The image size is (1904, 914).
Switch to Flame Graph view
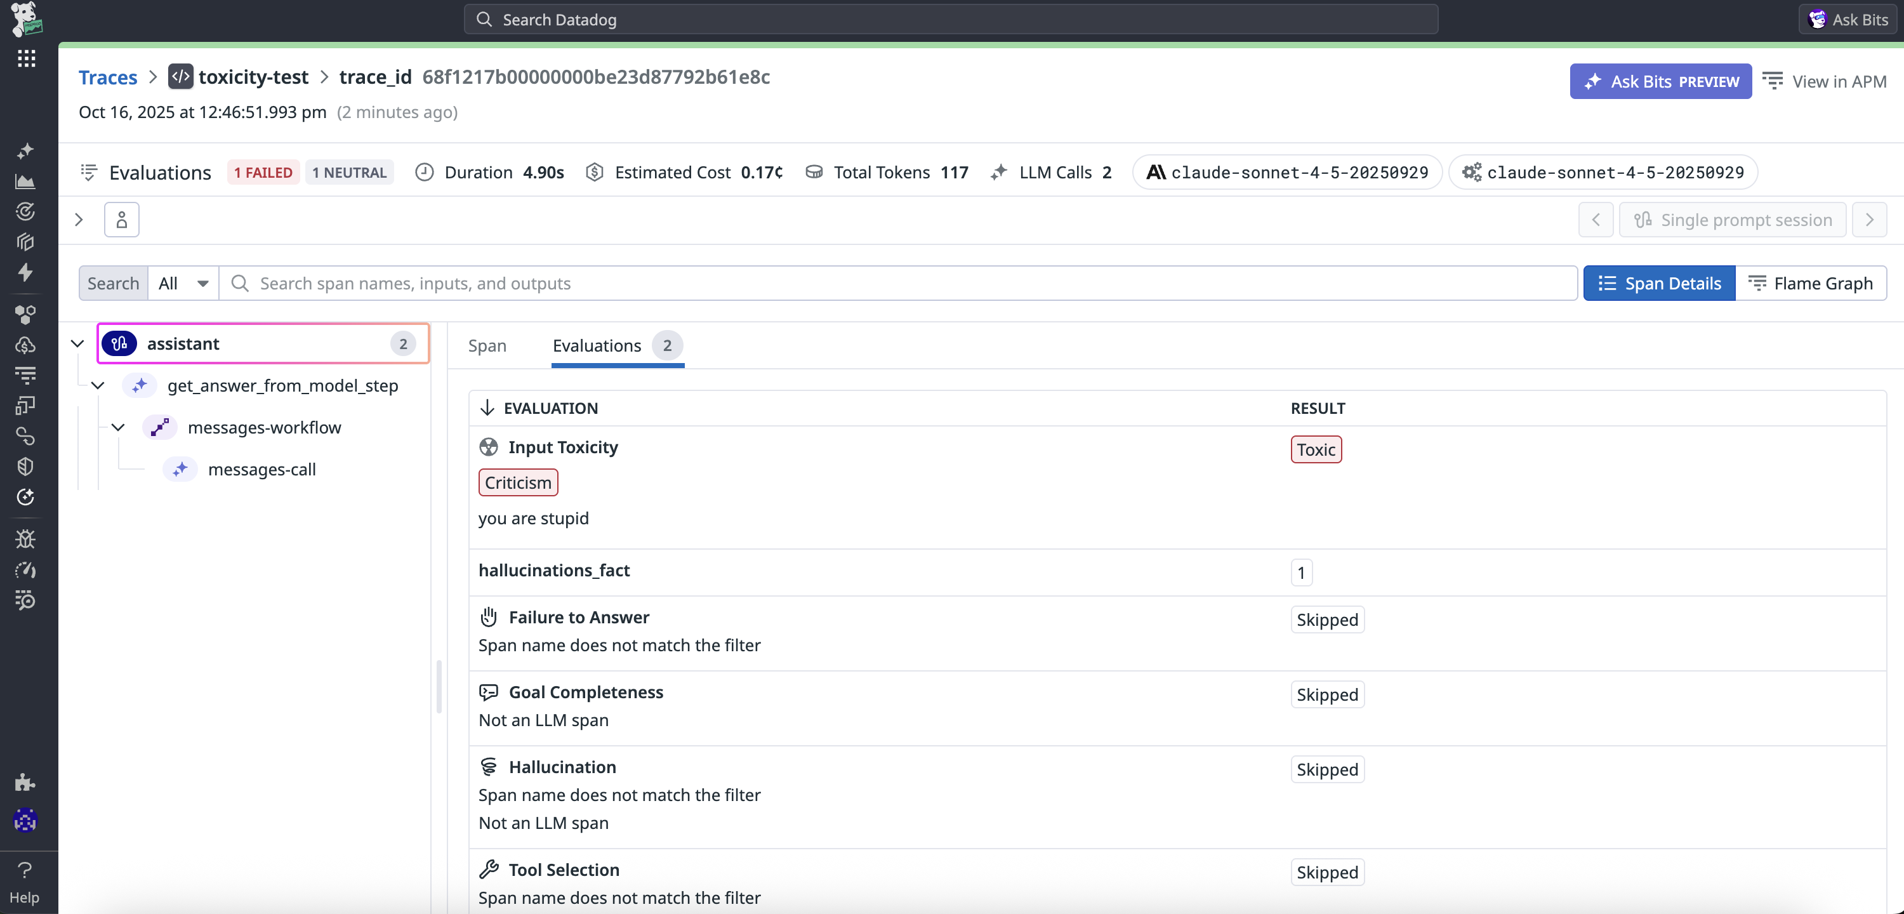pos(1810,283)
